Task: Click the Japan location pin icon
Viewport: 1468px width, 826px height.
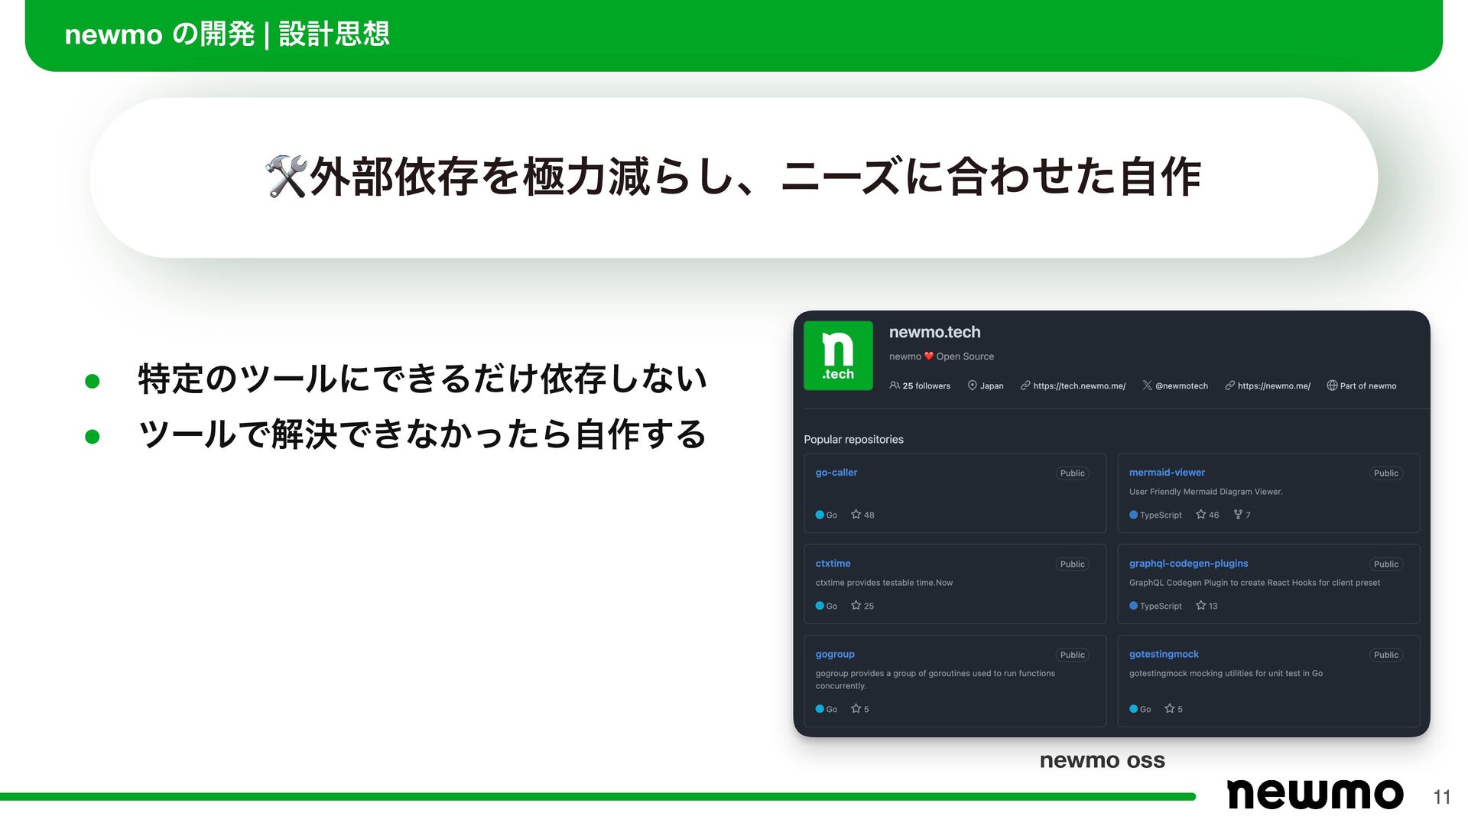Action: [x=972, y=385]
